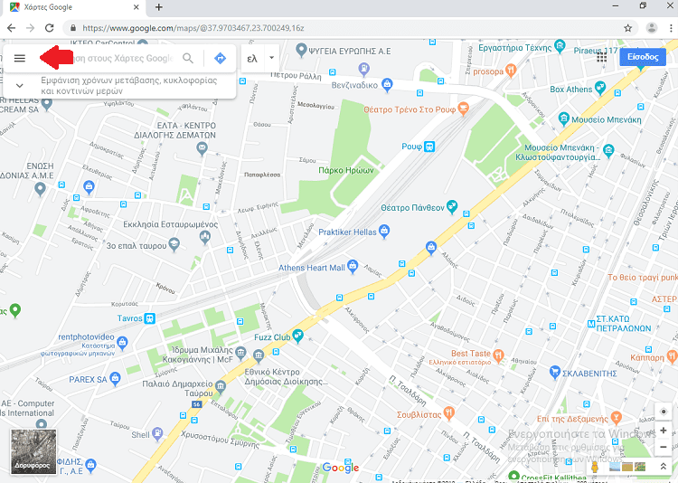Viewport: 678px width, 483px height.
Task: Select the Παλαιό Δημαρχείο Ταύρου pin
Action: pyautogui.click(x=221, y=386)
